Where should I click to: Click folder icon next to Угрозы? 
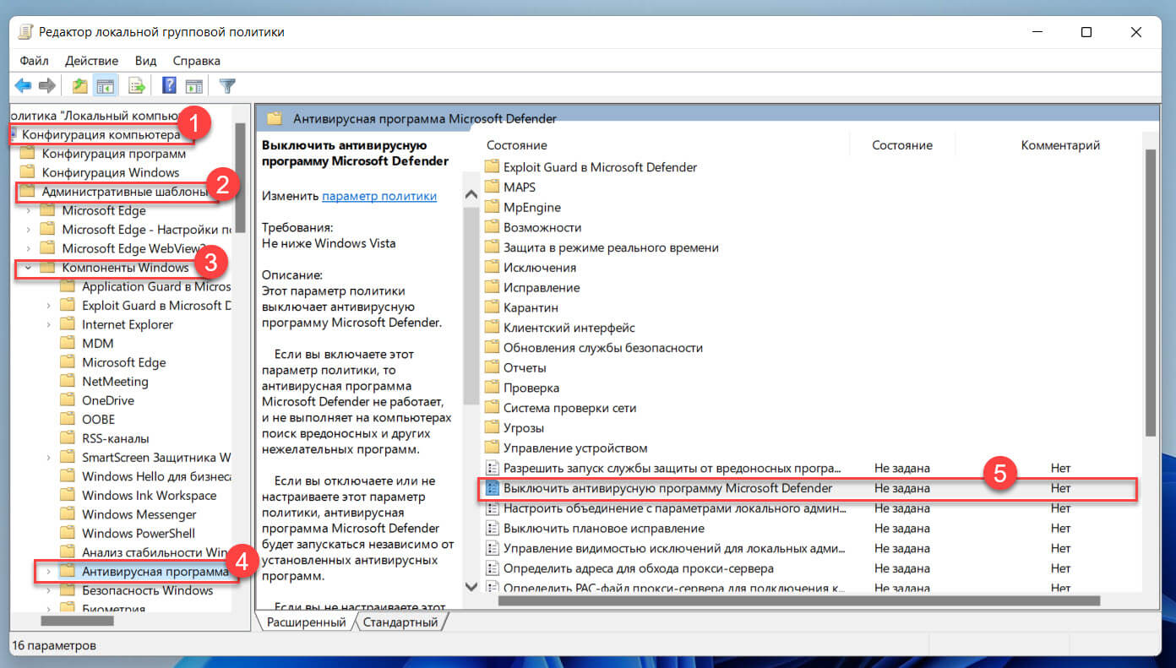pyautogui.click(x=493, y=428)
